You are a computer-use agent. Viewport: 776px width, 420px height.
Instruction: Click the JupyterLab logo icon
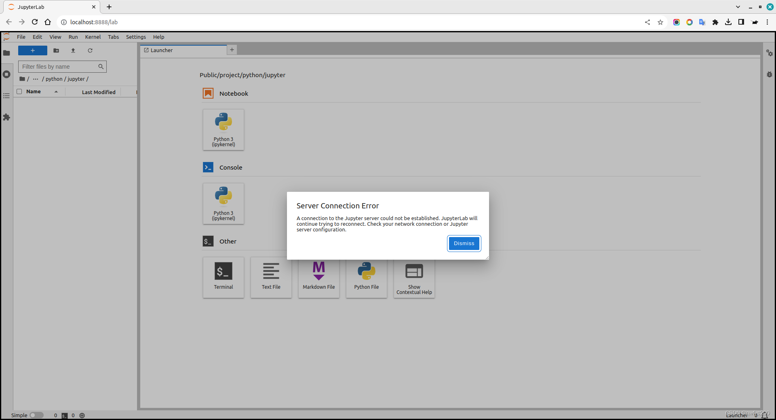[6, 37]
